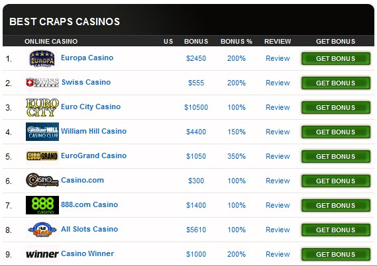The image size is (377, 266).
Task: Click the $5610 bonus amount for All Slots
Action: click(x=196, y=230)
